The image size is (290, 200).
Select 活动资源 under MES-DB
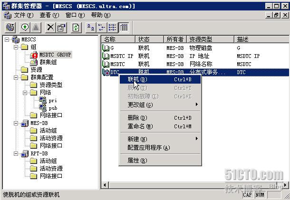(51, 138)
